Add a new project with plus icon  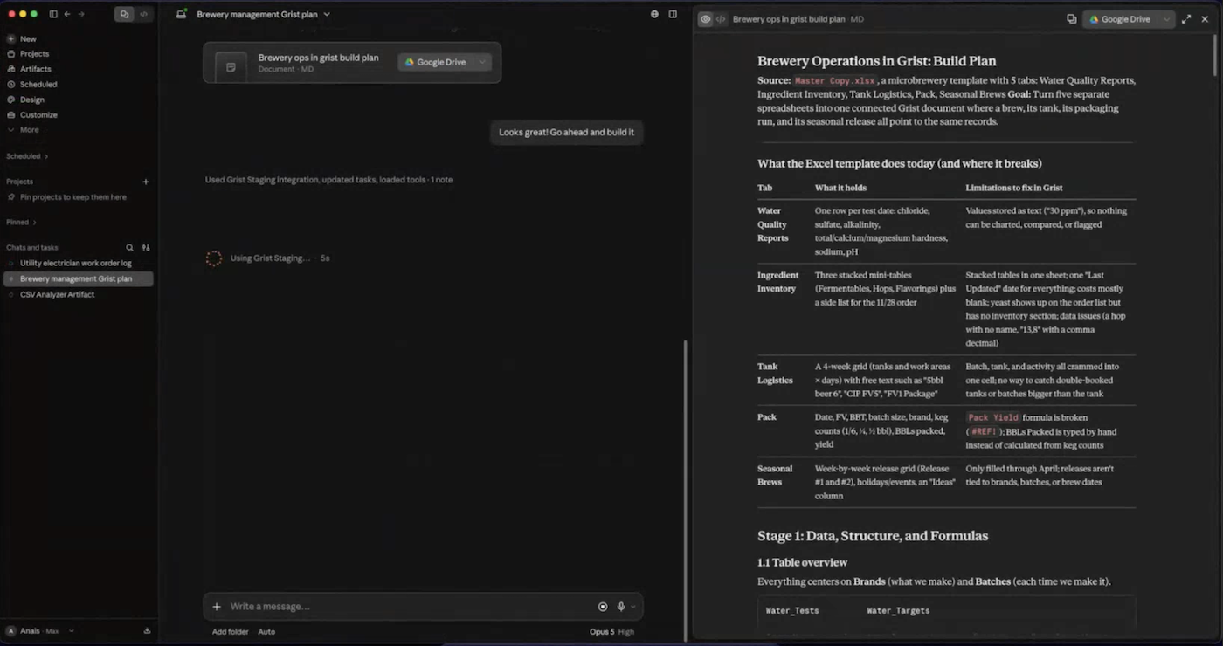146,182
